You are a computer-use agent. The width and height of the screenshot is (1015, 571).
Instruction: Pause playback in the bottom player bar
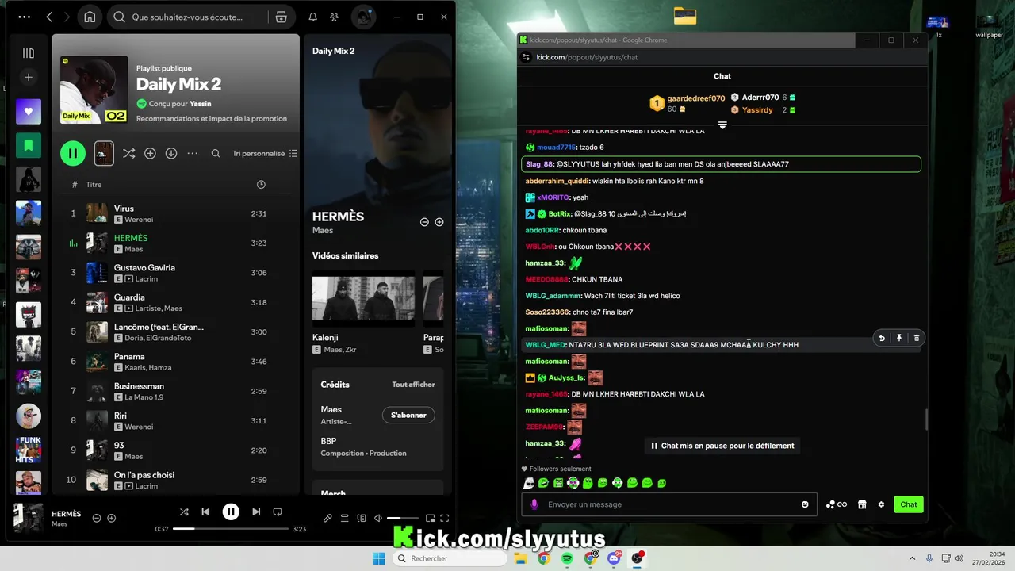pyautogui.click(x=231, y=512)
